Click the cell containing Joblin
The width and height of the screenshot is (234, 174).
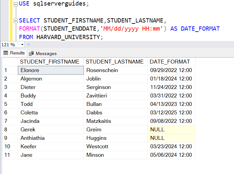click(115, 79)
